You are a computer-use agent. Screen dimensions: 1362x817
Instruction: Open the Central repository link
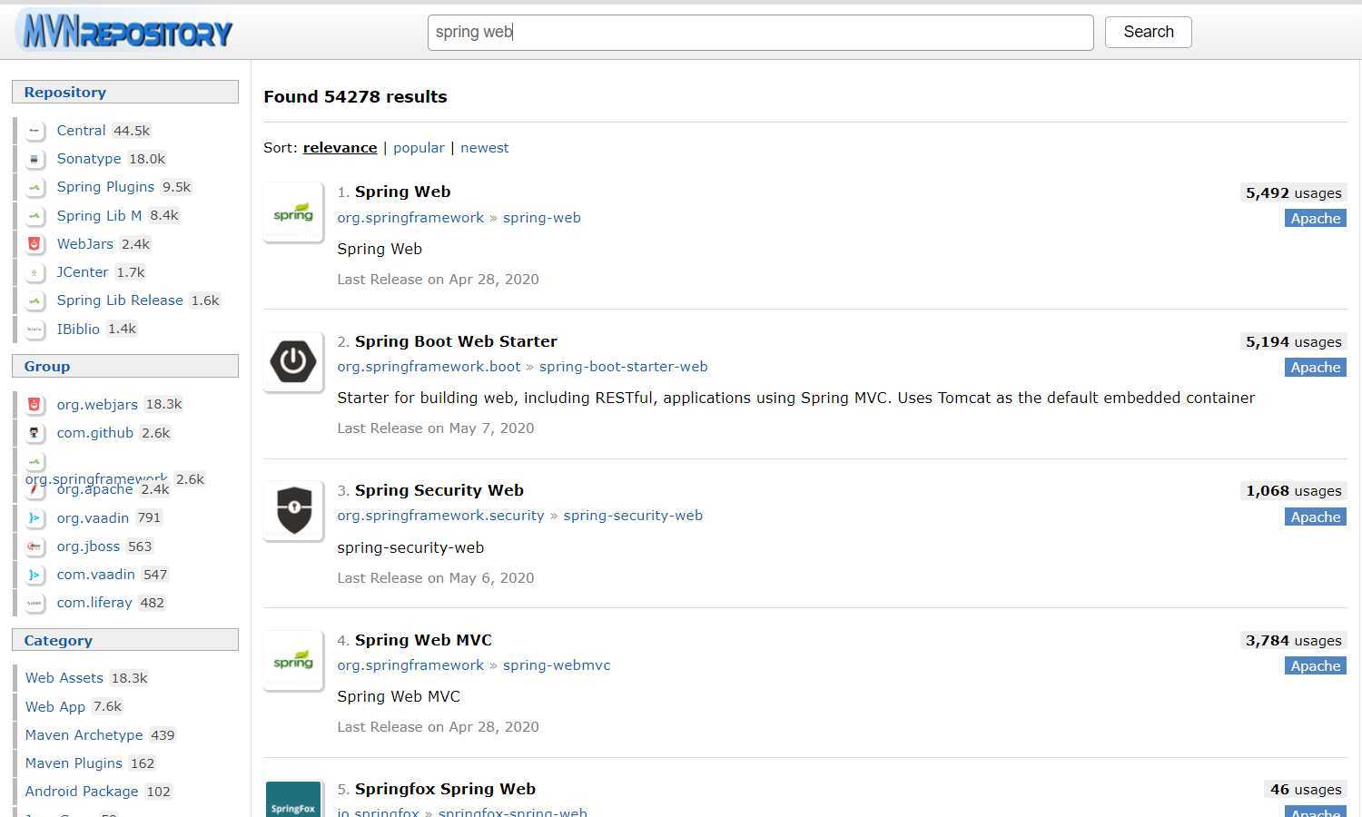[x=81, y=131]
